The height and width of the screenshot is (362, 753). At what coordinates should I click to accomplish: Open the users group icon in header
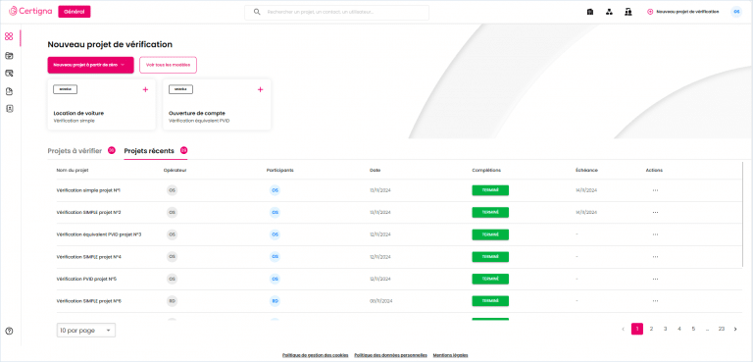[x=628, y=12]
